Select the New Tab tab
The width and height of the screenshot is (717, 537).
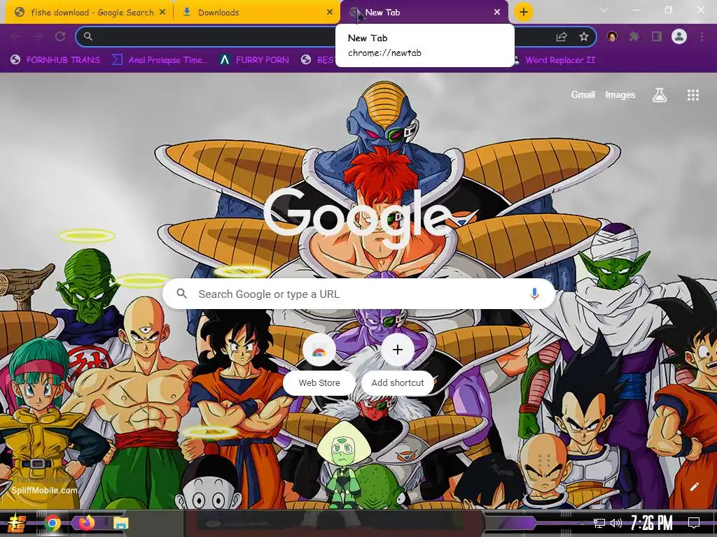(x=424, y=13)
